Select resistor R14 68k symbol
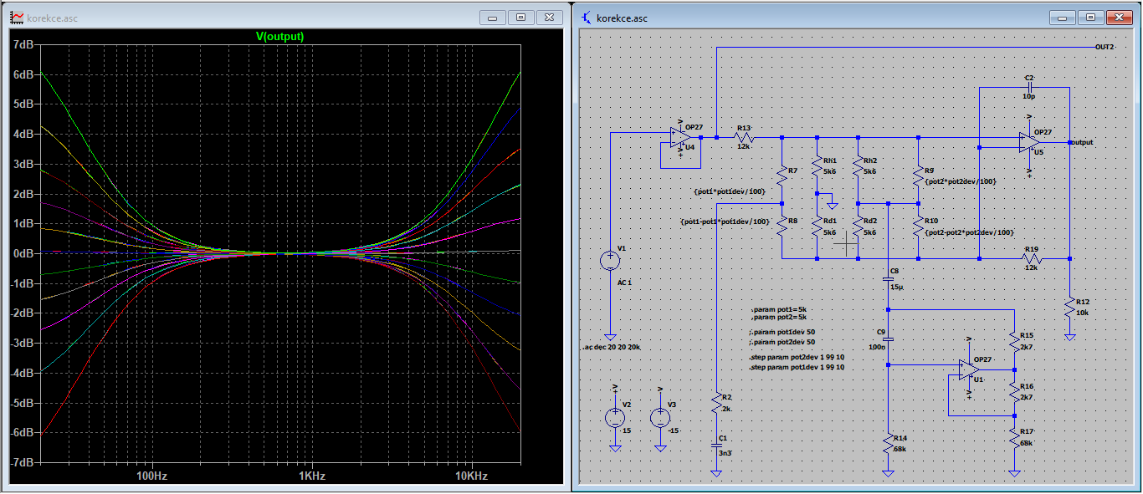 tap(889, 444)
